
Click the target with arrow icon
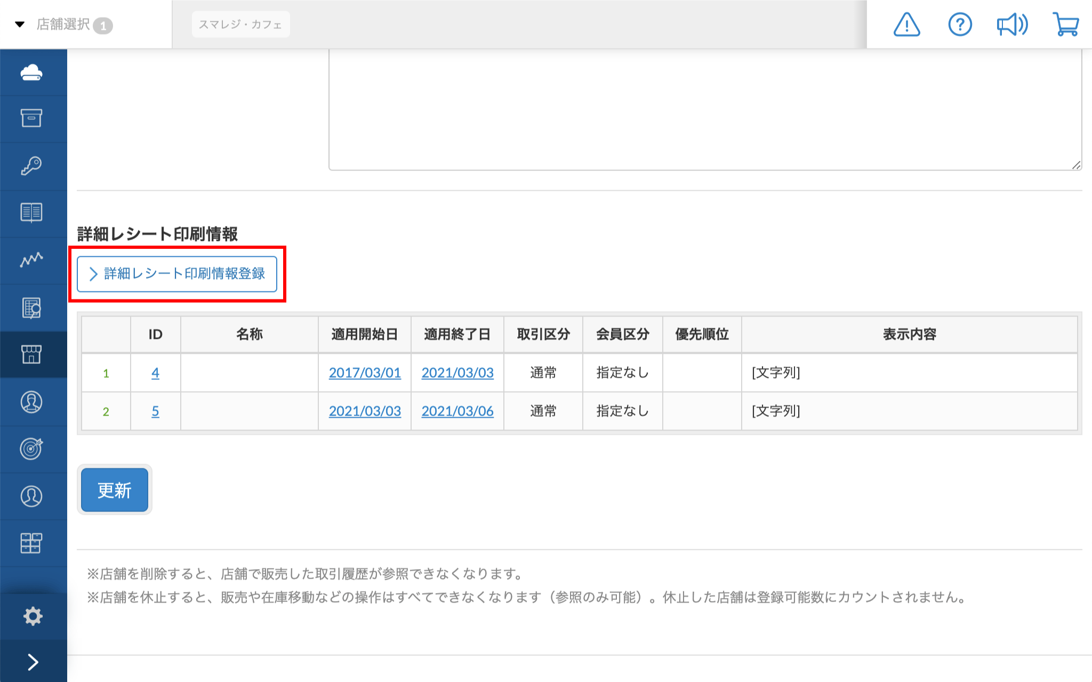click(x=31, y=449)
